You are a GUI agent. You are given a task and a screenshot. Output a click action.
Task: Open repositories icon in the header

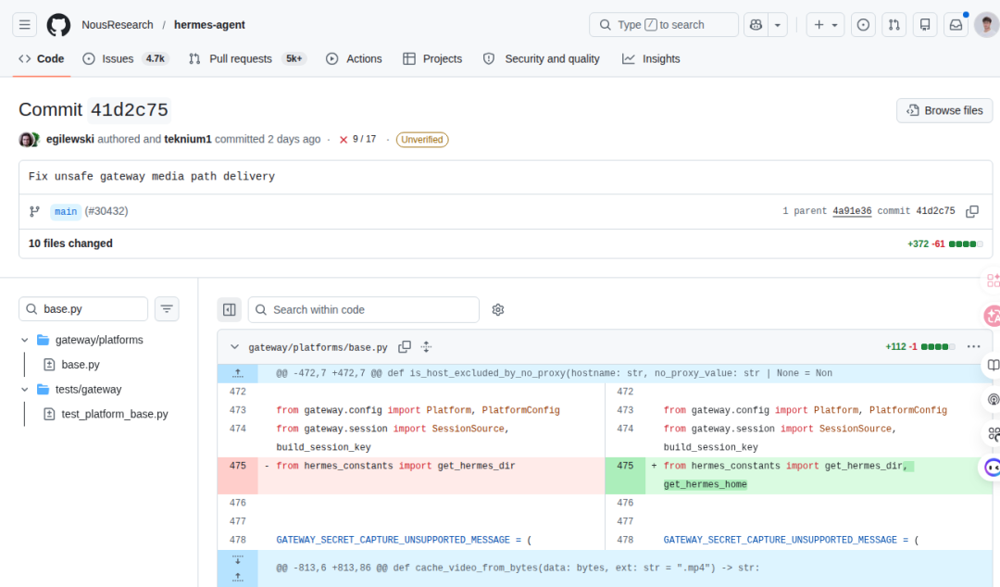[x=925, y=25]
